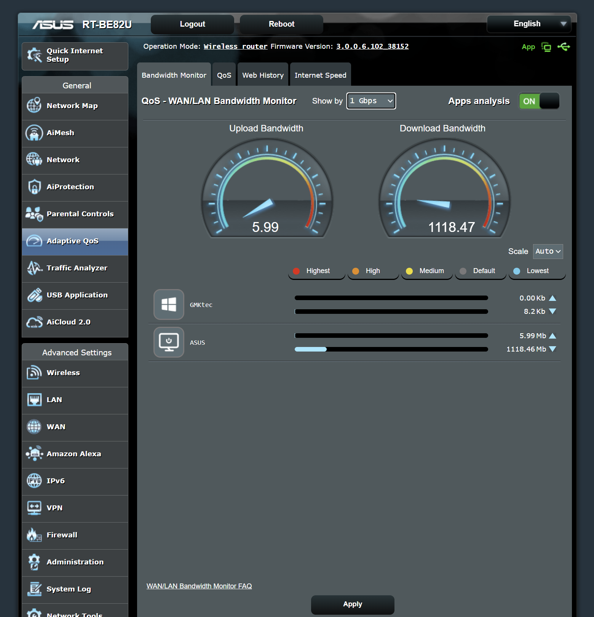594x617 pixels.
Task: Click the Lowest priority blue swatch
Action: 517,271
